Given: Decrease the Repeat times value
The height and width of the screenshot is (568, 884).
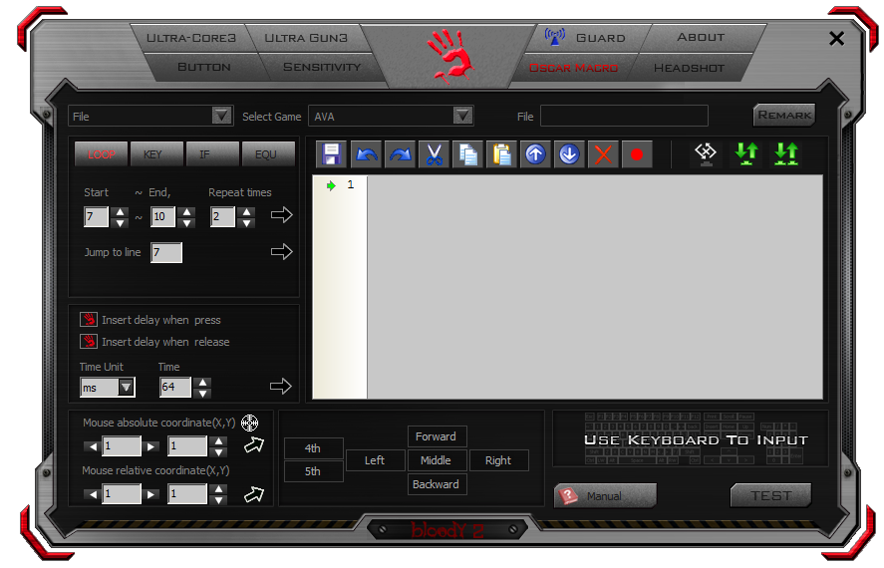Looking at the screenshot, I should (x=246, y=222).
